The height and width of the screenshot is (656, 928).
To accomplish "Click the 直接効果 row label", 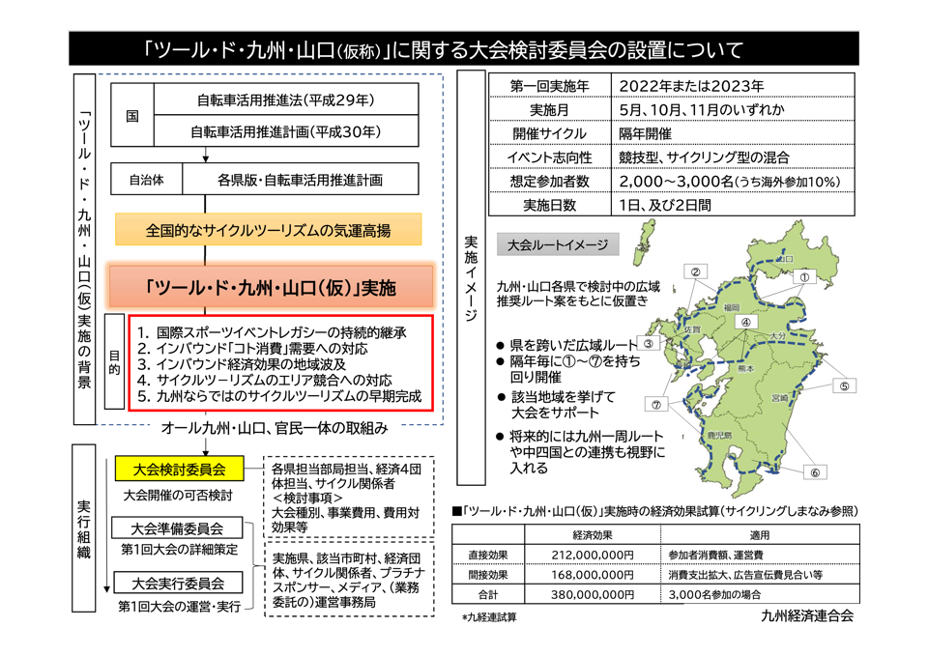I will point(488,555).
